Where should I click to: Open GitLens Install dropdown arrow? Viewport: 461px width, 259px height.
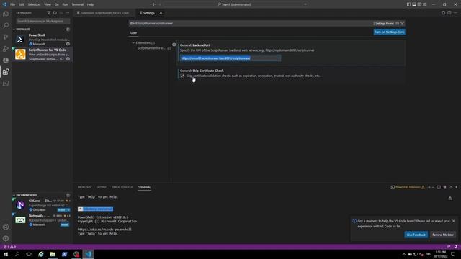click(x=68, y=210)
